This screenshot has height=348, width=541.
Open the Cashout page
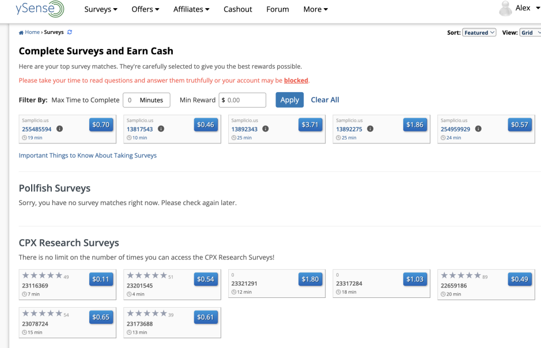tap(238, 9)
